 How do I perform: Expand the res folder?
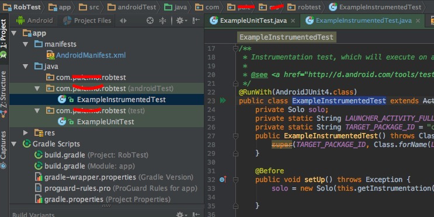point(26,132)
